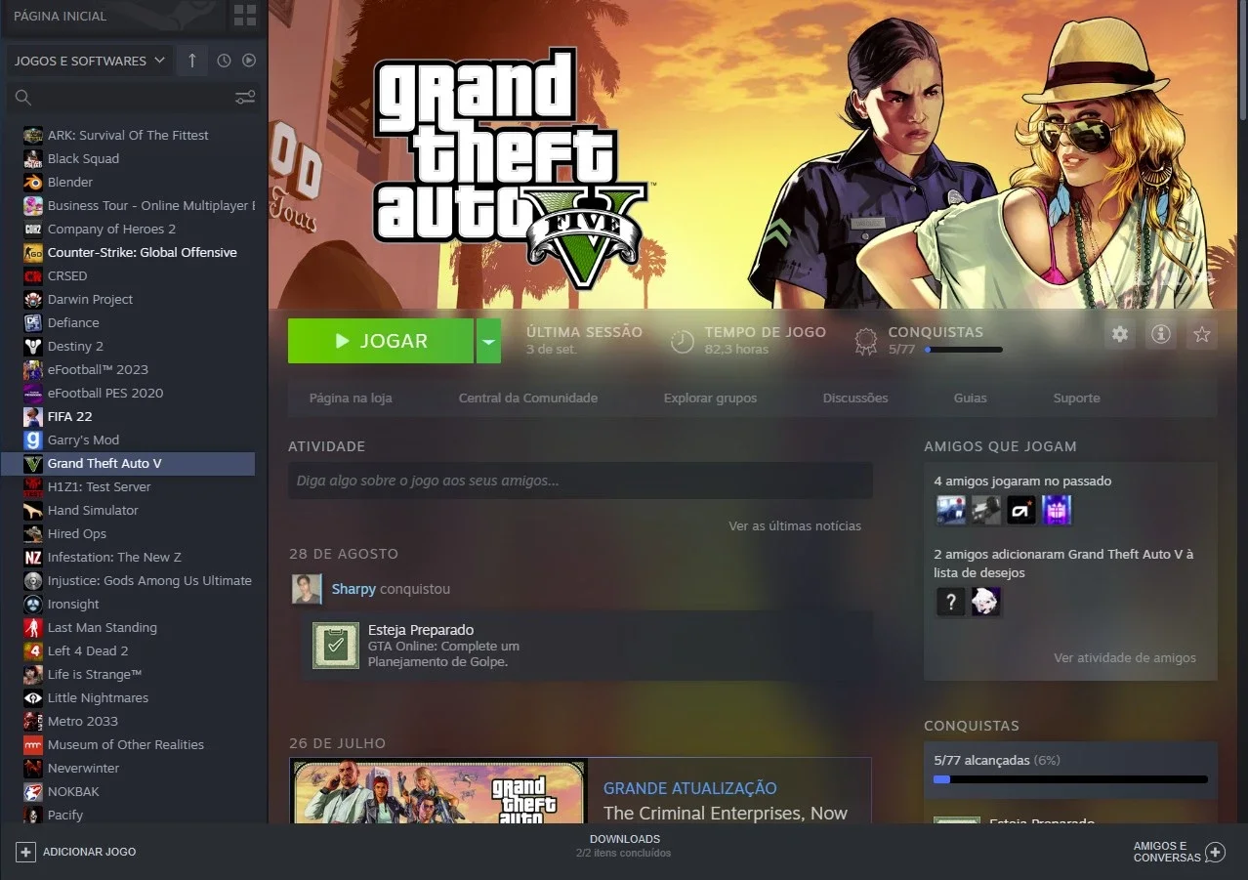
Task: Click the Little Nightmares icon
Action: (x=33, y=697)
